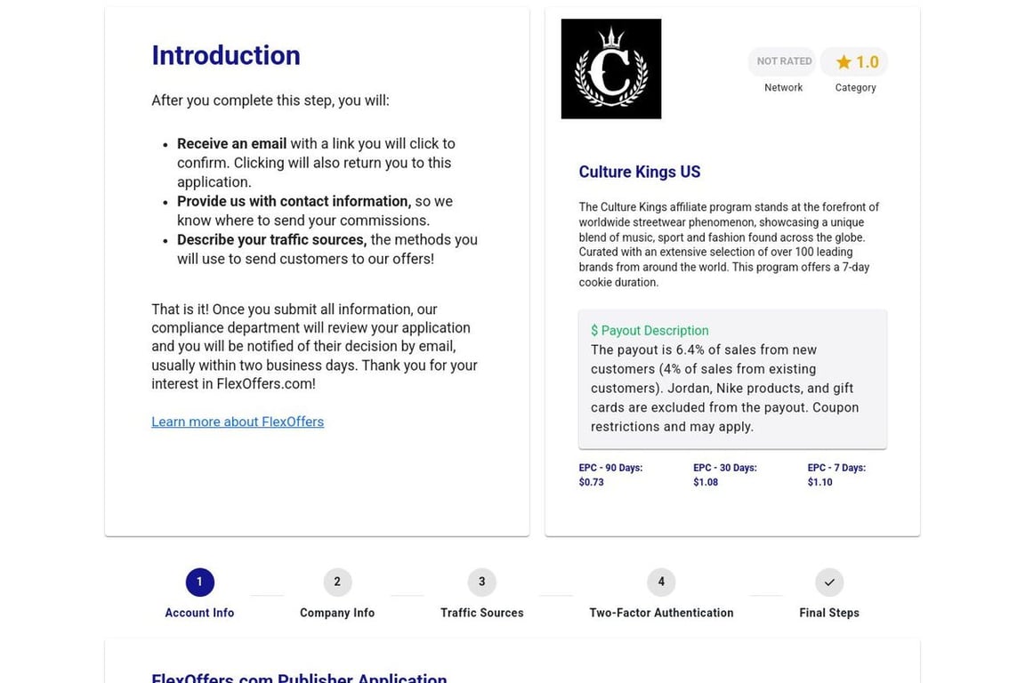Click the FlexOffers.com Publisher Application heading
The image size is (1025, 683).
pos(299,678)
